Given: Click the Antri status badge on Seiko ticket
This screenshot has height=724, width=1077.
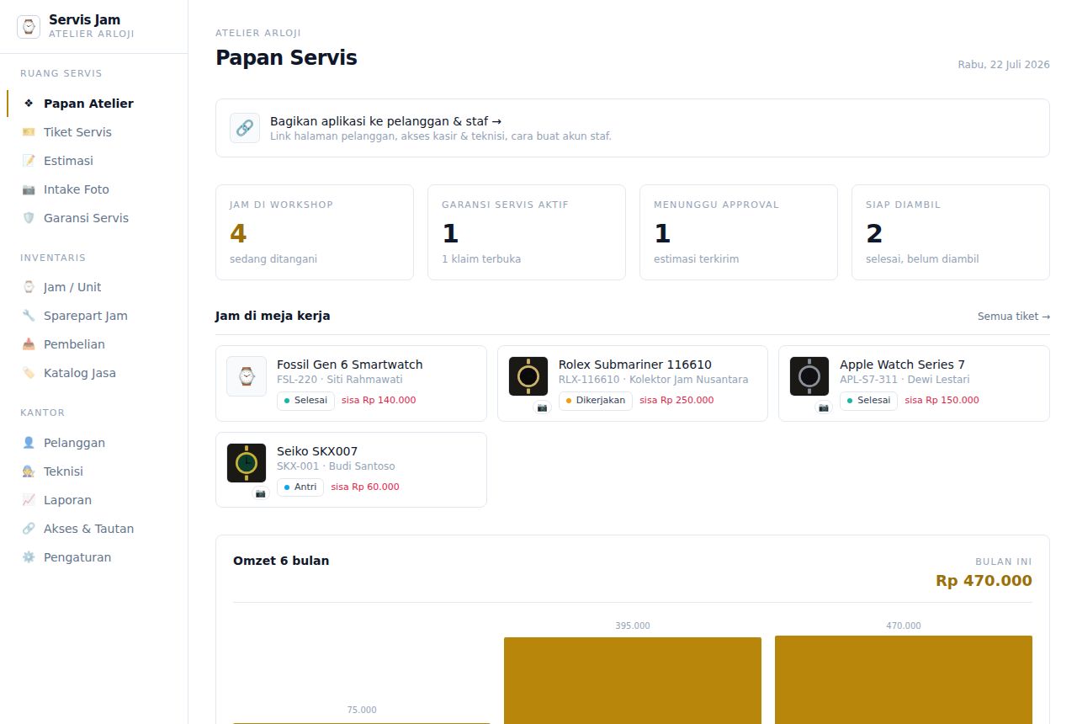Looking at the screenshot, I should pyautogui.click(x=300, y=487).
